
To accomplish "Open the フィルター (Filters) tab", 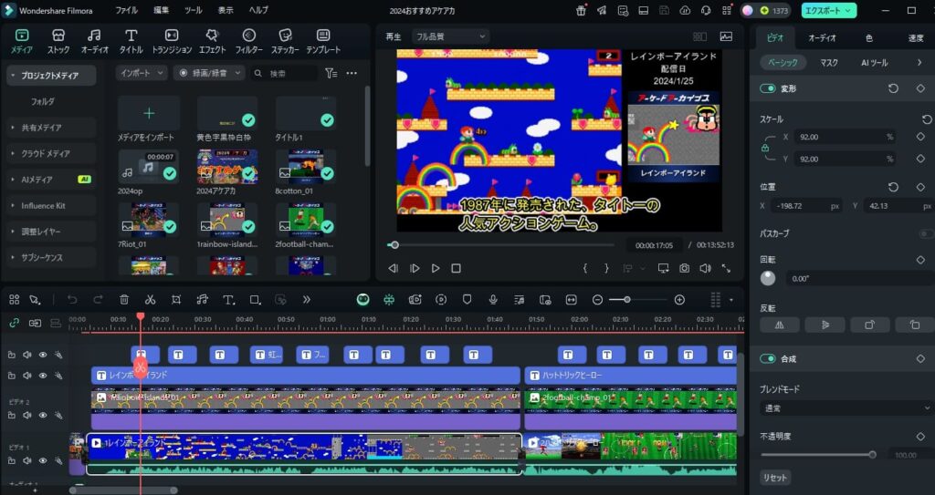I will click(x=249, y=42).
